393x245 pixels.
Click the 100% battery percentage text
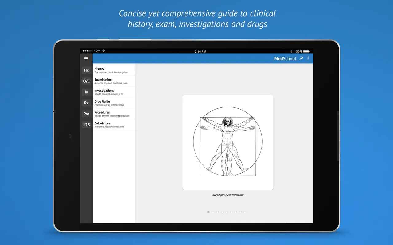coord(298,51)
